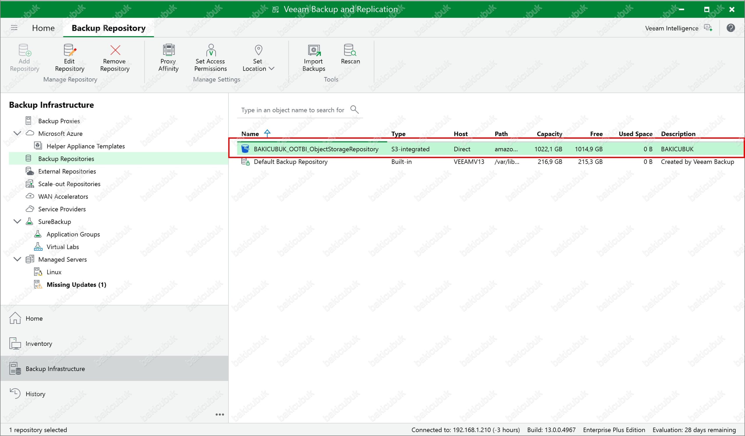Screen dimensions: 745x436
Task: Click the Default Backup Repository row icon
Action: click(x=245, y=162)
